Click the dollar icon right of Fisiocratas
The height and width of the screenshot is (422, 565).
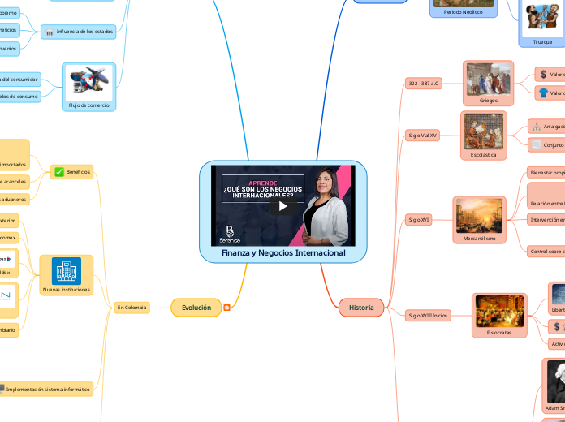557,326
